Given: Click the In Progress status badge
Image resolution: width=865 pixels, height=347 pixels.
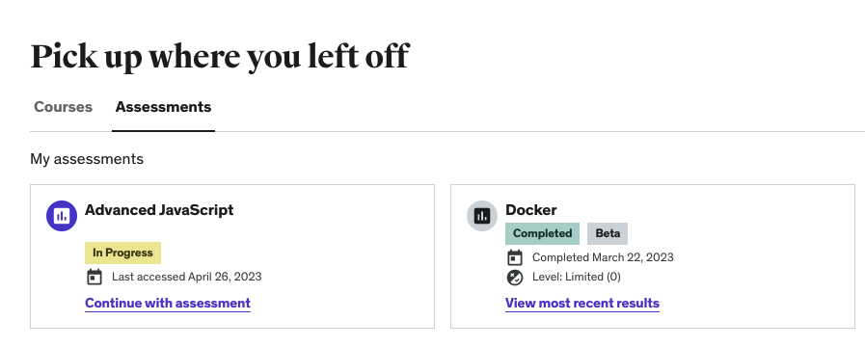Looking at the screenshot, I should pos(123,253).
